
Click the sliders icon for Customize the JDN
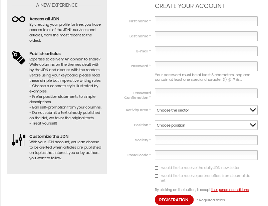(x=18, y=140)
